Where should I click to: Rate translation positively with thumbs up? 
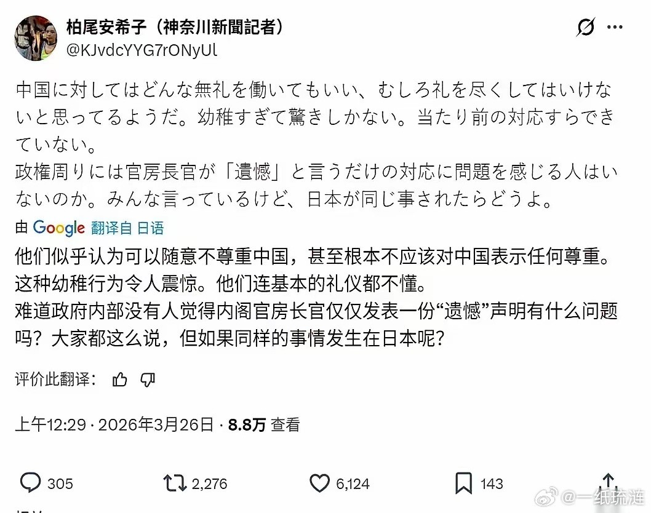click(x=119, y=380)
